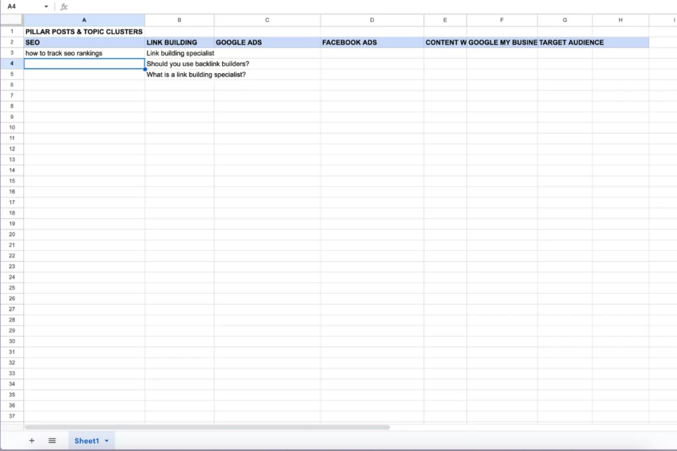Screen dimensions: 677x451
Task: Select row 37 header
Action: click(12, 416)
